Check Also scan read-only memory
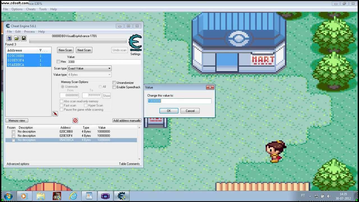The width and height of the screenshot is (359, 202). click(61, 101)
